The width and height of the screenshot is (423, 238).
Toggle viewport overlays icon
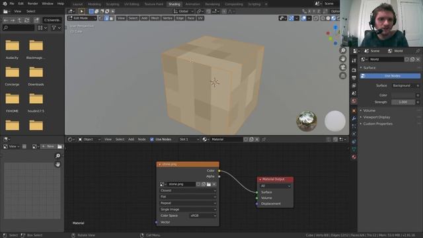tap(304, 18)
